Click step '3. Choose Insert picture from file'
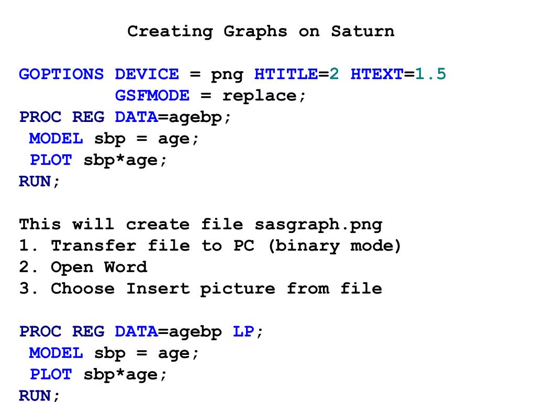 pyautogui.click(x=200, y=289)
